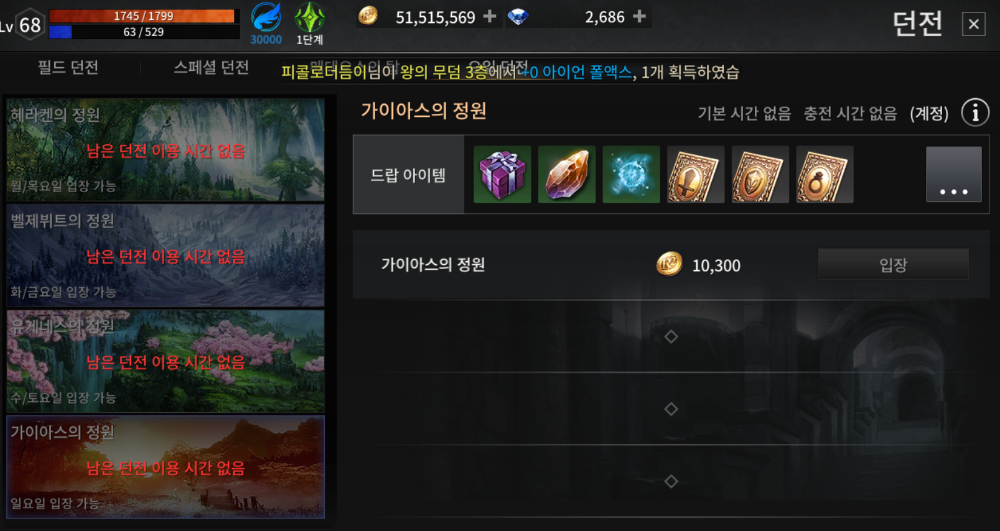Switch to the 스페셜 던전 tab

(211, 67)
